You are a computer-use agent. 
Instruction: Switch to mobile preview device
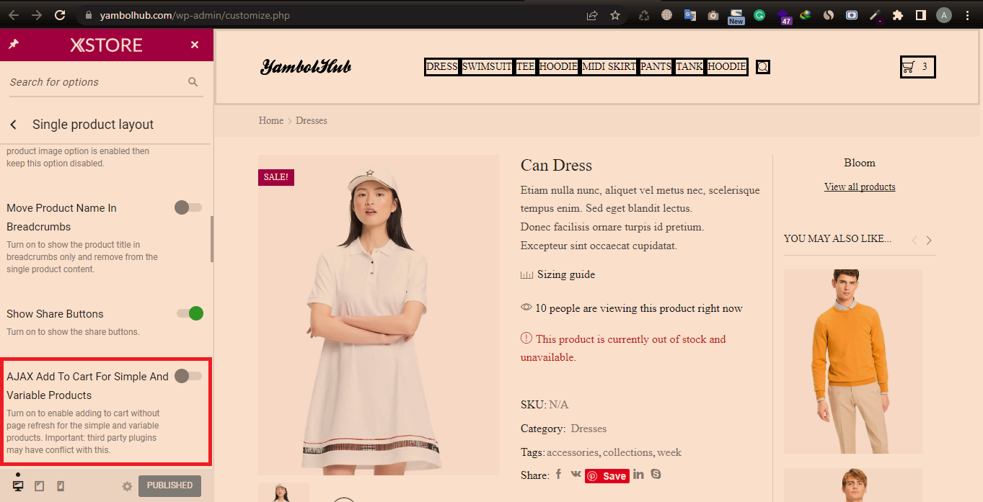click(61, 486)
